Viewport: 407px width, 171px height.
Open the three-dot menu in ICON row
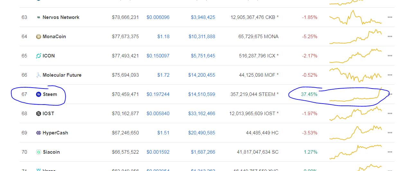pyautogui.click(x=390, y=56)
